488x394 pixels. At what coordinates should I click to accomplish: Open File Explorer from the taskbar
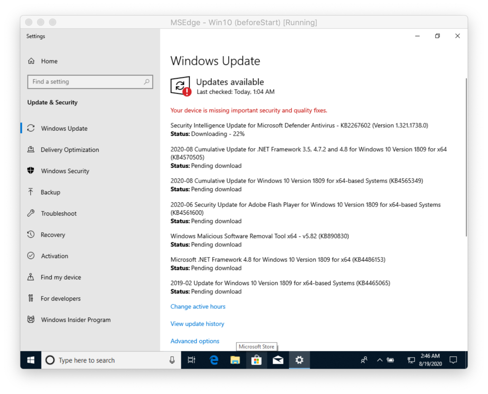click(235, 360)
